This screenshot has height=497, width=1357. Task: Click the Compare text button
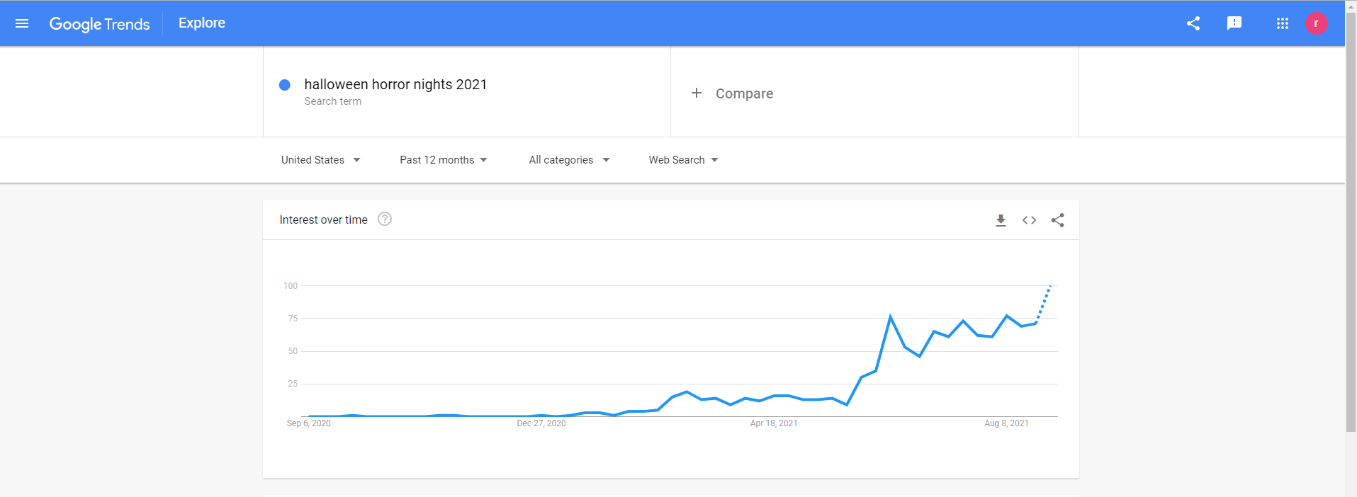[744, 93]
